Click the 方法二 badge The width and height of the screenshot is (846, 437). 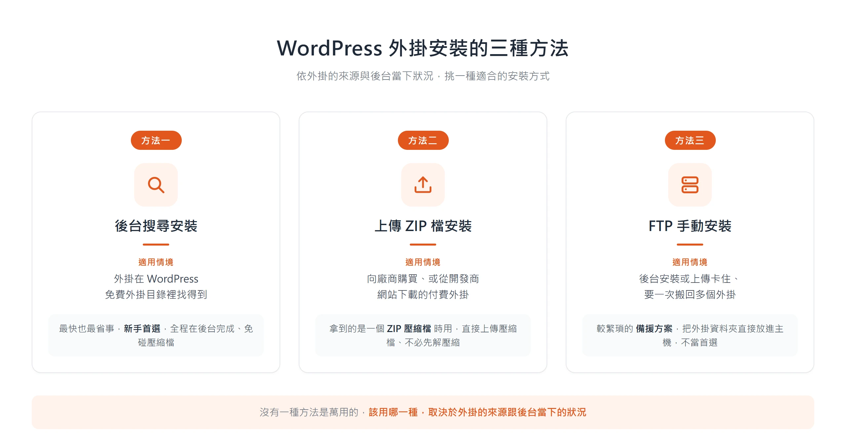pyautogui.click(x=423, y=140)
